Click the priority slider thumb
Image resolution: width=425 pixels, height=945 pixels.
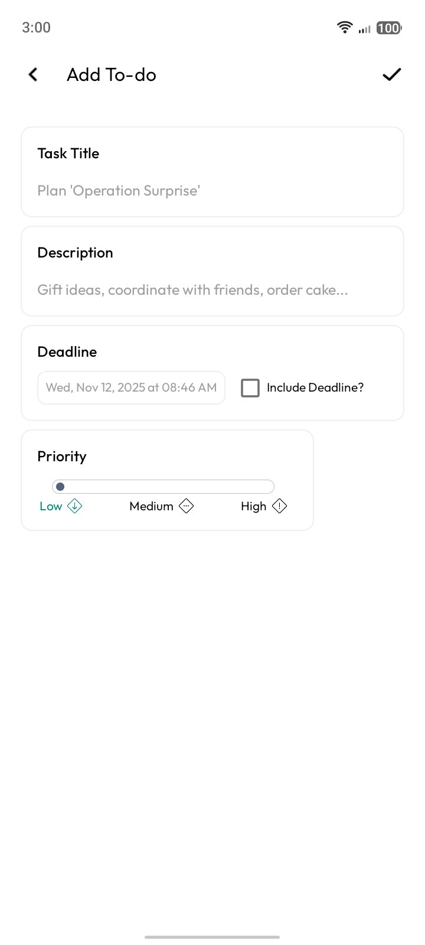(x=60, y=487)
